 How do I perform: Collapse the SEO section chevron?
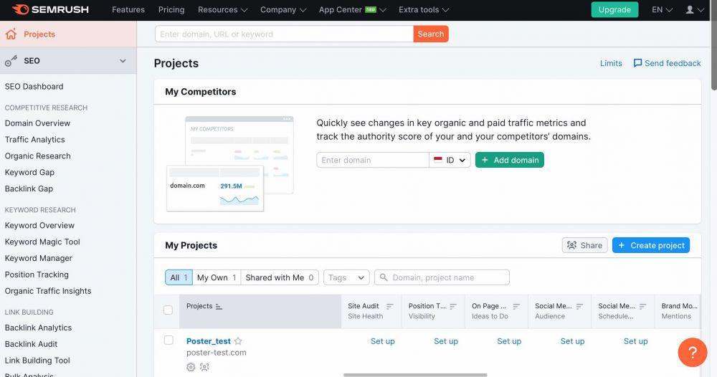[123, 61]
